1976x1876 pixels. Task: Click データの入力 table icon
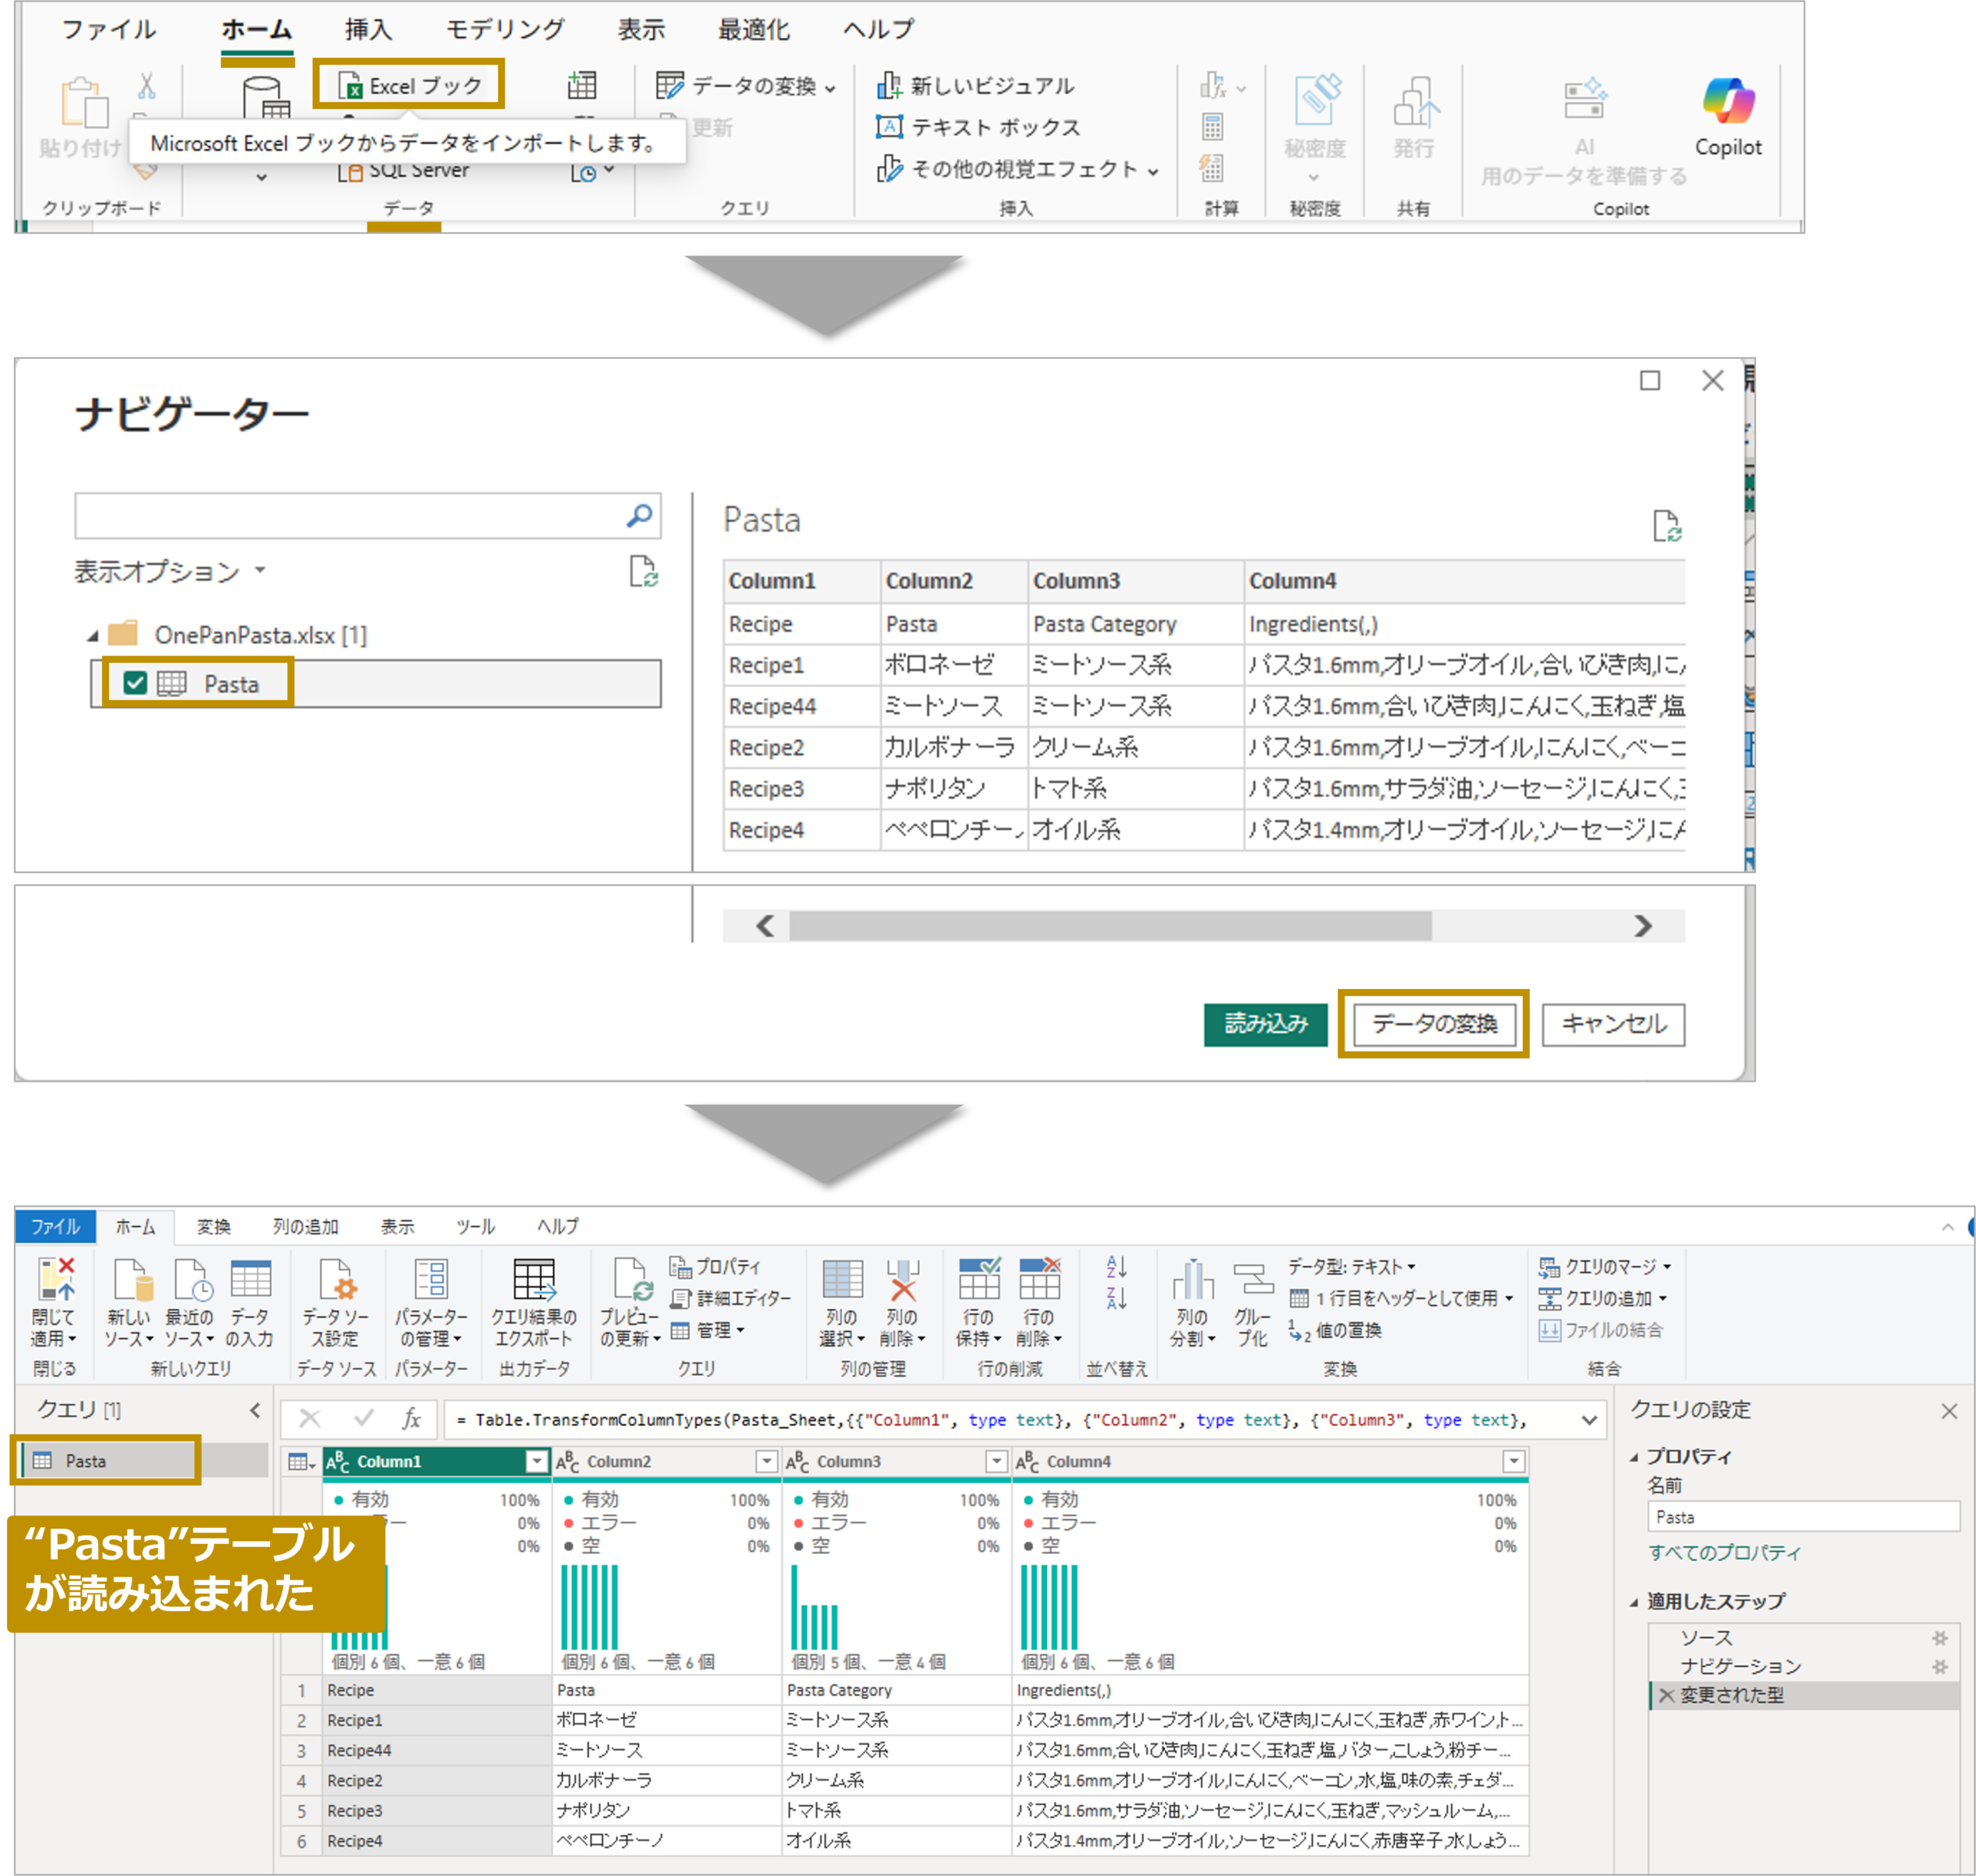click(x=250, y=1280)
